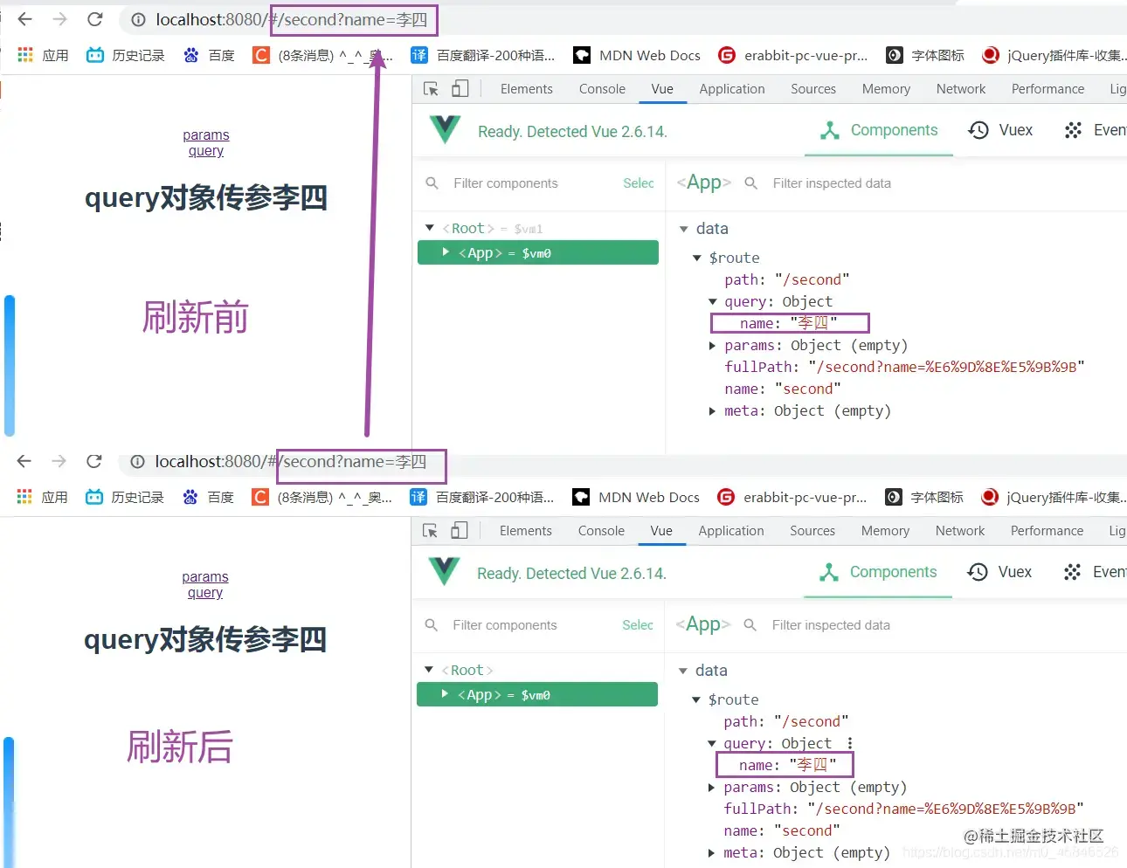Open MDN Web Docs bookmark in lower browser
1127x868 pixels.
point(636,497)
